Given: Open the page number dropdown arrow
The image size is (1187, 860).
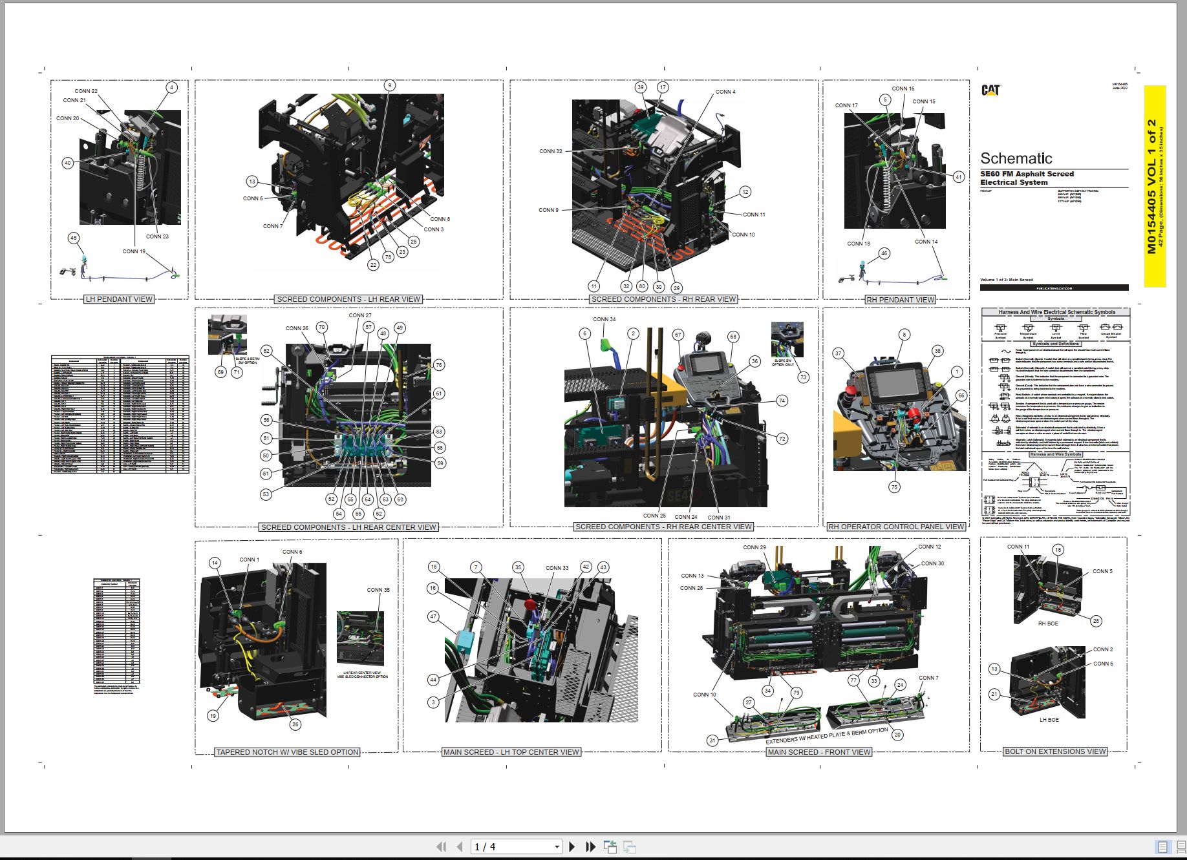Looking at the screenshot, I should coord(557,846).
